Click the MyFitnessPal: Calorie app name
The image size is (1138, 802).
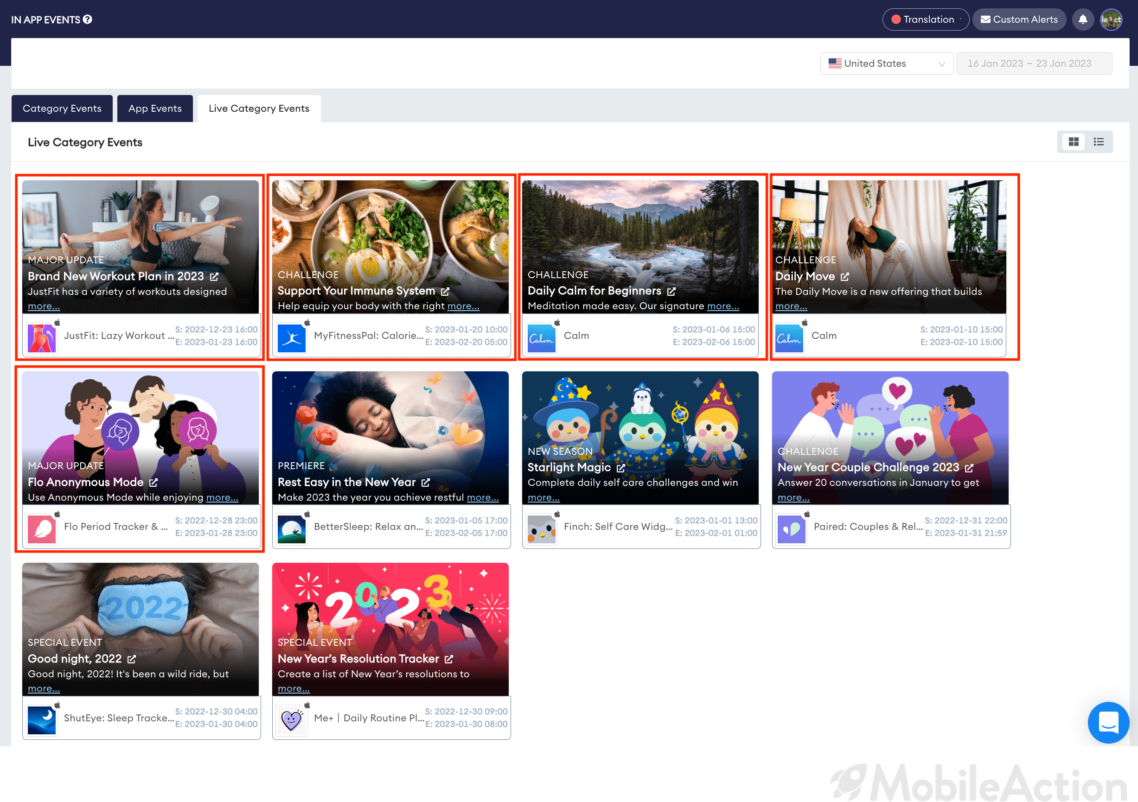point(369,335)
